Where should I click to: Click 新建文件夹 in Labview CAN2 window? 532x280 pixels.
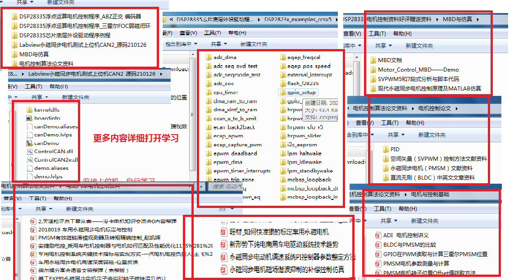pyautogui.click(x=76, y=97)
